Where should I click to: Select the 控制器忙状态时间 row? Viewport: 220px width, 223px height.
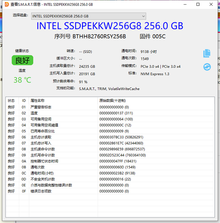(110, 161)
